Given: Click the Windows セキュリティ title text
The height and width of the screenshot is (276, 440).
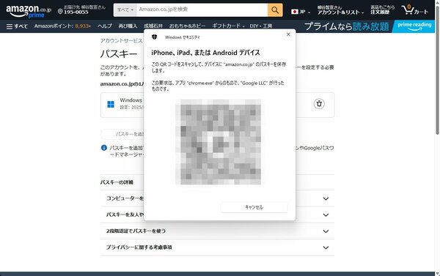Looking at the screenshot, I should point(183,37).
